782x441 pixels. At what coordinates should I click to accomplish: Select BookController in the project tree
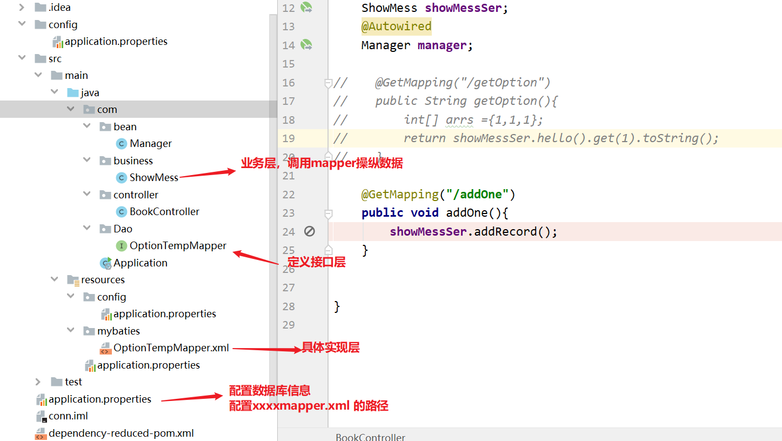pos(165,211)
